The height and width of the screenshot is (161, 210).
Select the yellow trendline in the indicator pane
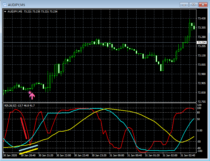tap(28, 151)
